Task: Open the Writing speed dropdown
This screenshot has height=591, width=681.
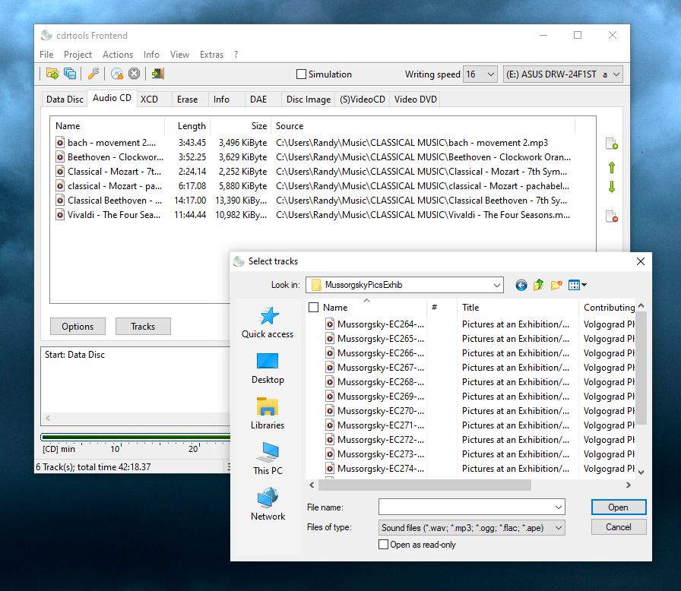Action: tap(480, 74)
